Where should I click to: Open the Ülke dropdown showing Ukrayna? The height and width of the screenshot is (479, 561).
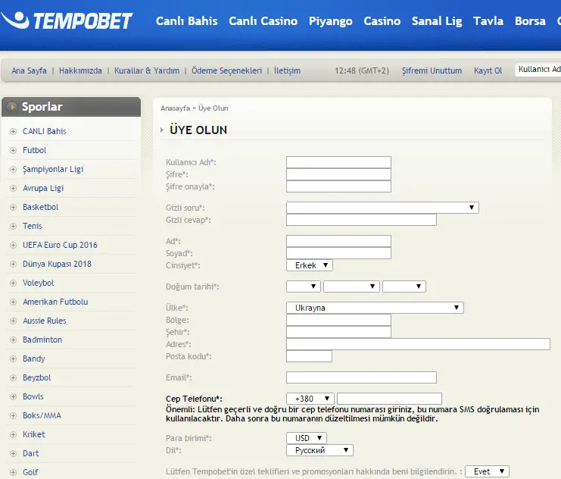click(375, 308)
